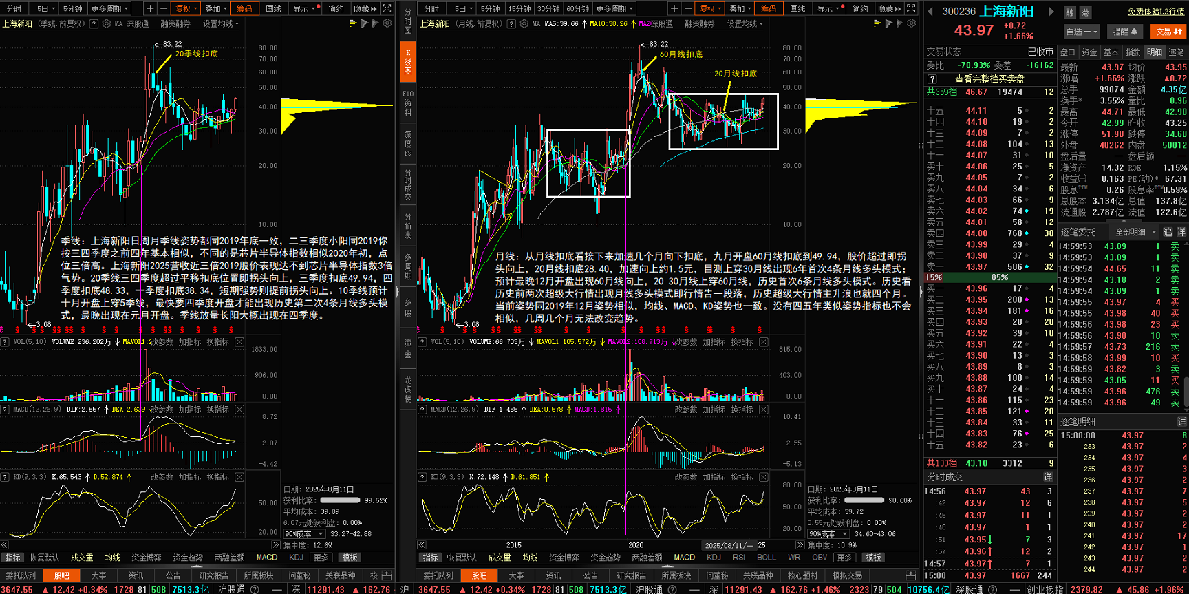
Task: Close the left VOL indicator panel
Action: click(x=239, y=342)
